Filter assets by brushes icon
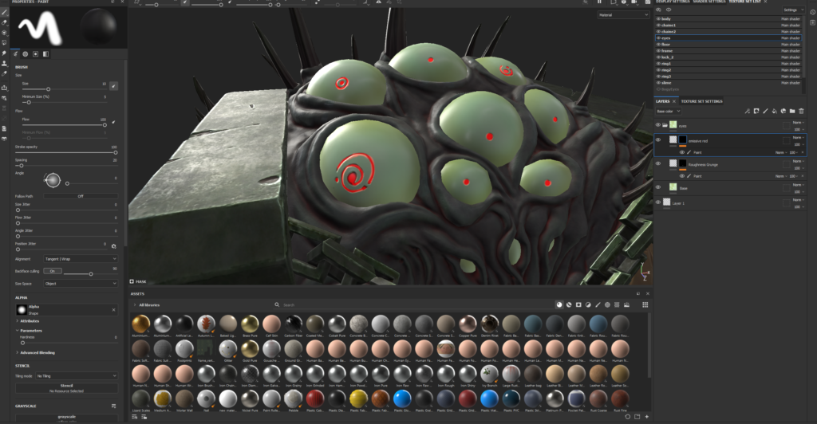This screenshot has height=424, width=817. 598,304
